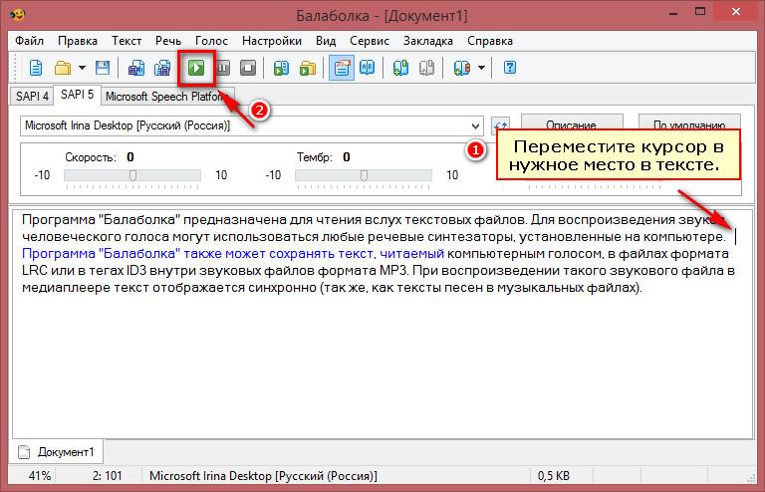
Task: Select the Документ1 document tab
Action: 56,452
